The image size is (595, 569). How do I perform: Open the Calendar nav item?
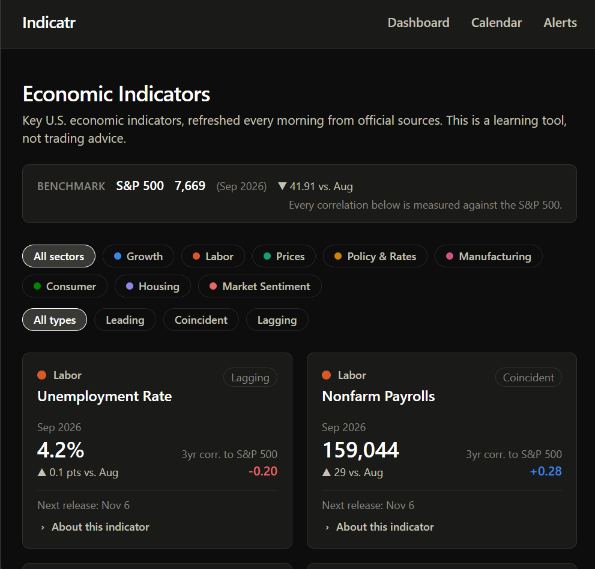click(x=497, y=23)
